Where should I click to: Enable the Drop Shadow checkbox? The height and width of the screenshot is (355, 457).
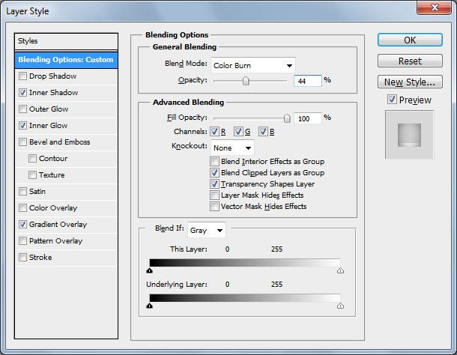(x=24, y=76)
